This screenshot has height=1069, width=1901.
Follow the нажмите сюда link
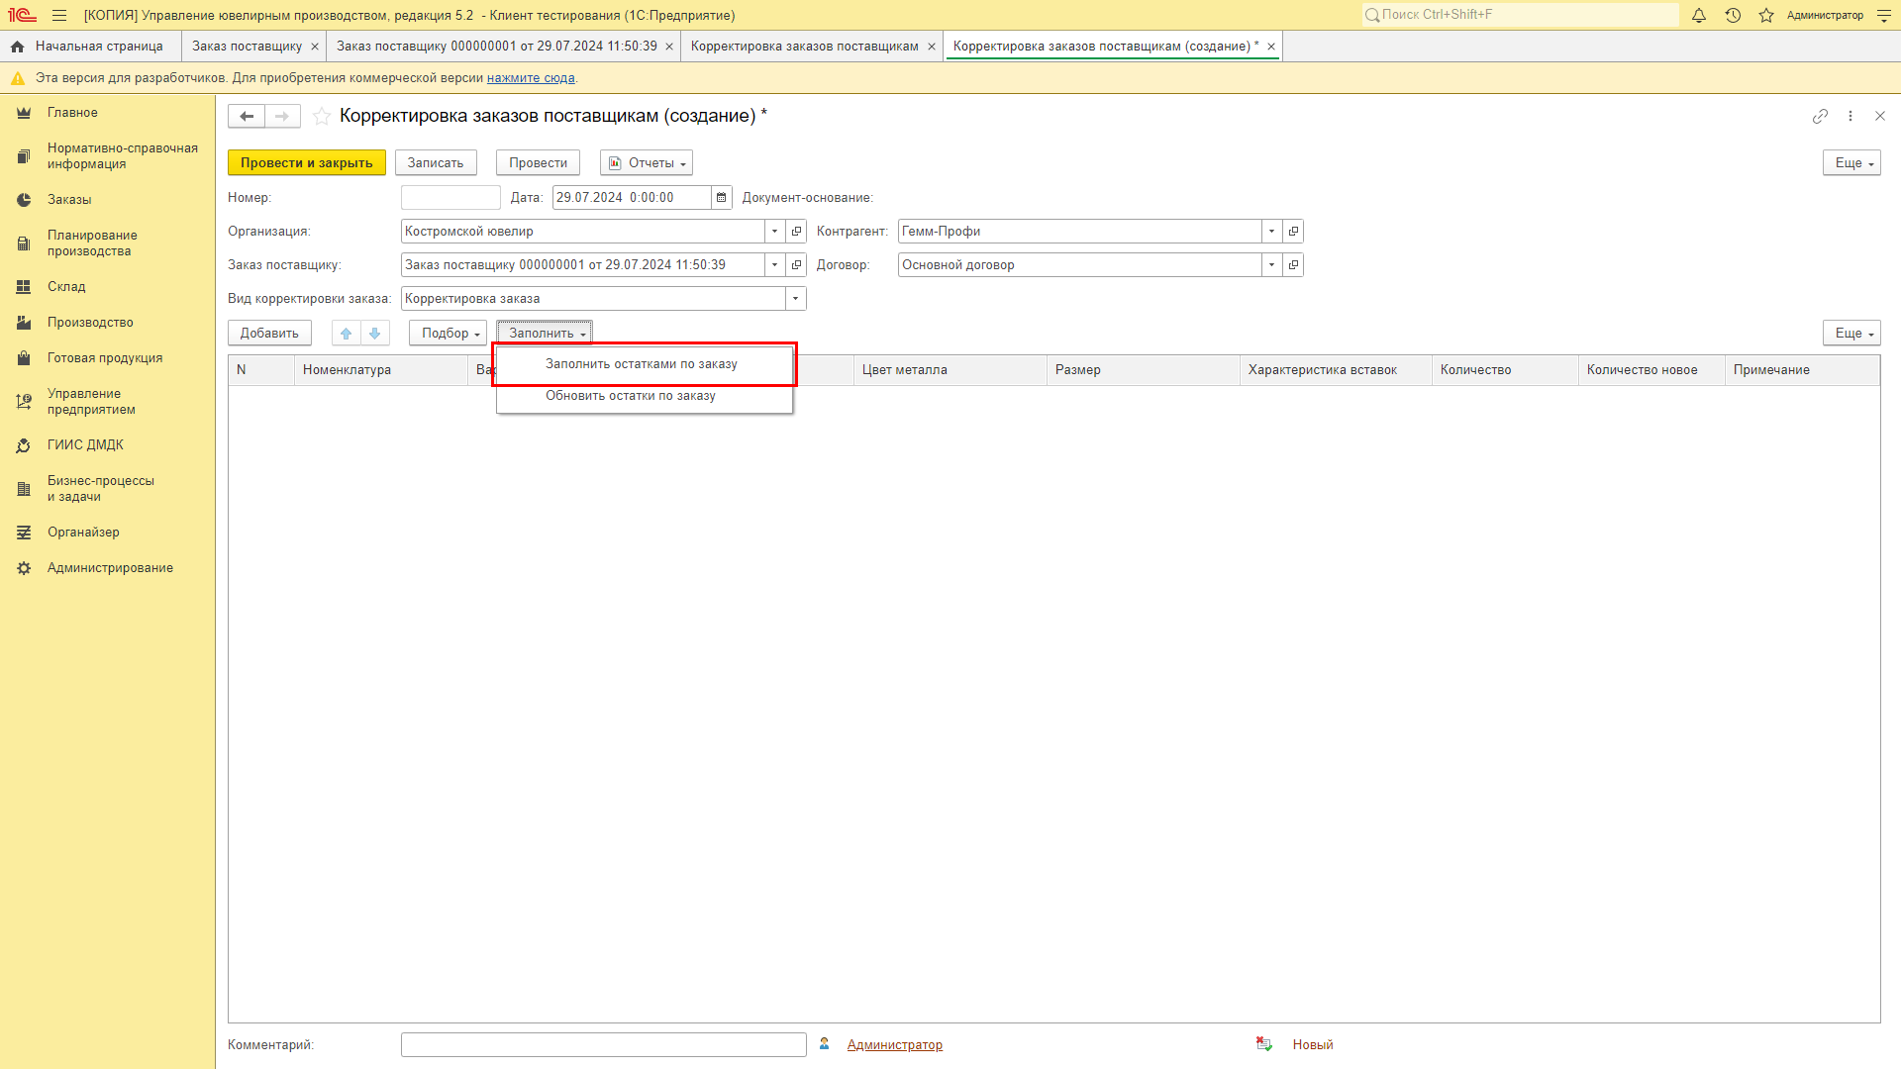pyautogui.click(x=531, y=78)
